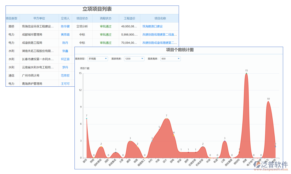Select the 甲方单位 column header
The width and height of the screenshot is (291, 174).
39,18
